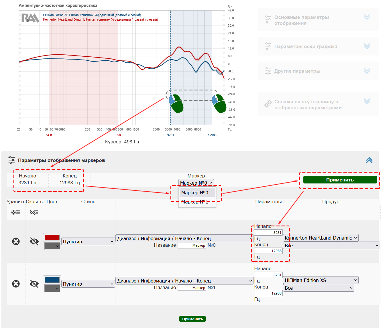The image size is (381, 328).
Task: Click the 54.8 marker label below the graph
Action: pyautogui.click(x=49, y=135)
